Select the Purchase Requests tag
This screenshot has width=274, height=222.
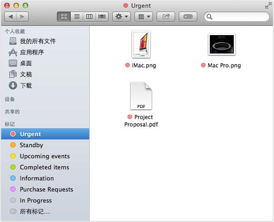[45, 189]
